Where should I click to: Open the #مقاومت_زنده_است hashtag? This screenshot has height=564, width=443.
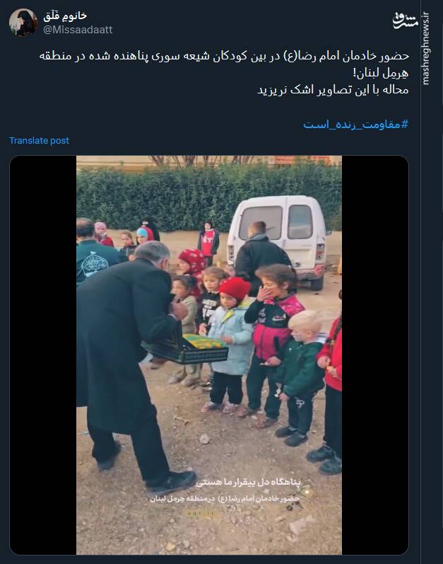[x=356, y=125]
